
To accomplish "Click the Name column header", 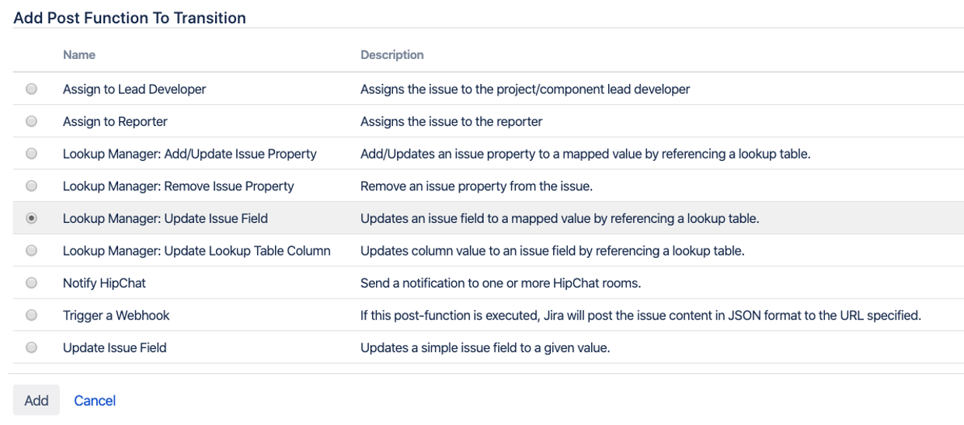I will tap(79, 55).
